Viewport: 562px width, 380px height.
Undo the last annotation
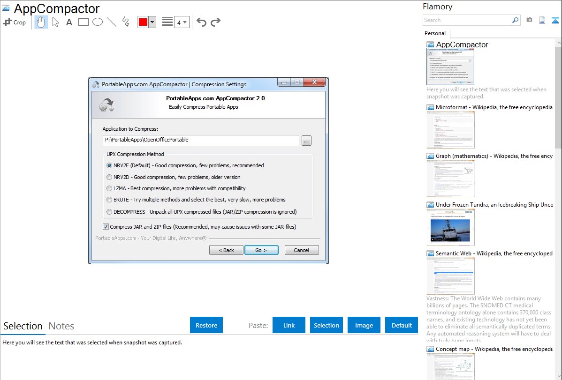click(x=201, y=22)
